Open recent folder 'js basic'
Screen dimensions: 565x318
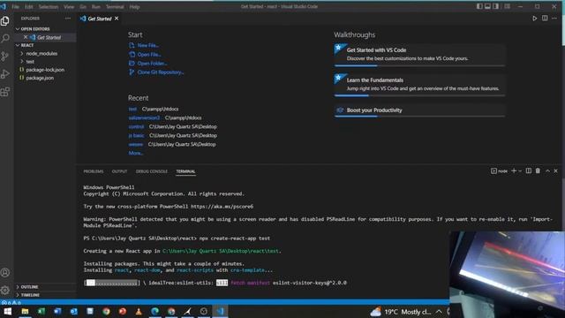pos(136,135)
